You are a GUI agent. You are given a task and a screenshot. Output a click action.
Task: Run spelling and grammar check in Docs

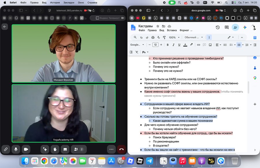point(159,38)
